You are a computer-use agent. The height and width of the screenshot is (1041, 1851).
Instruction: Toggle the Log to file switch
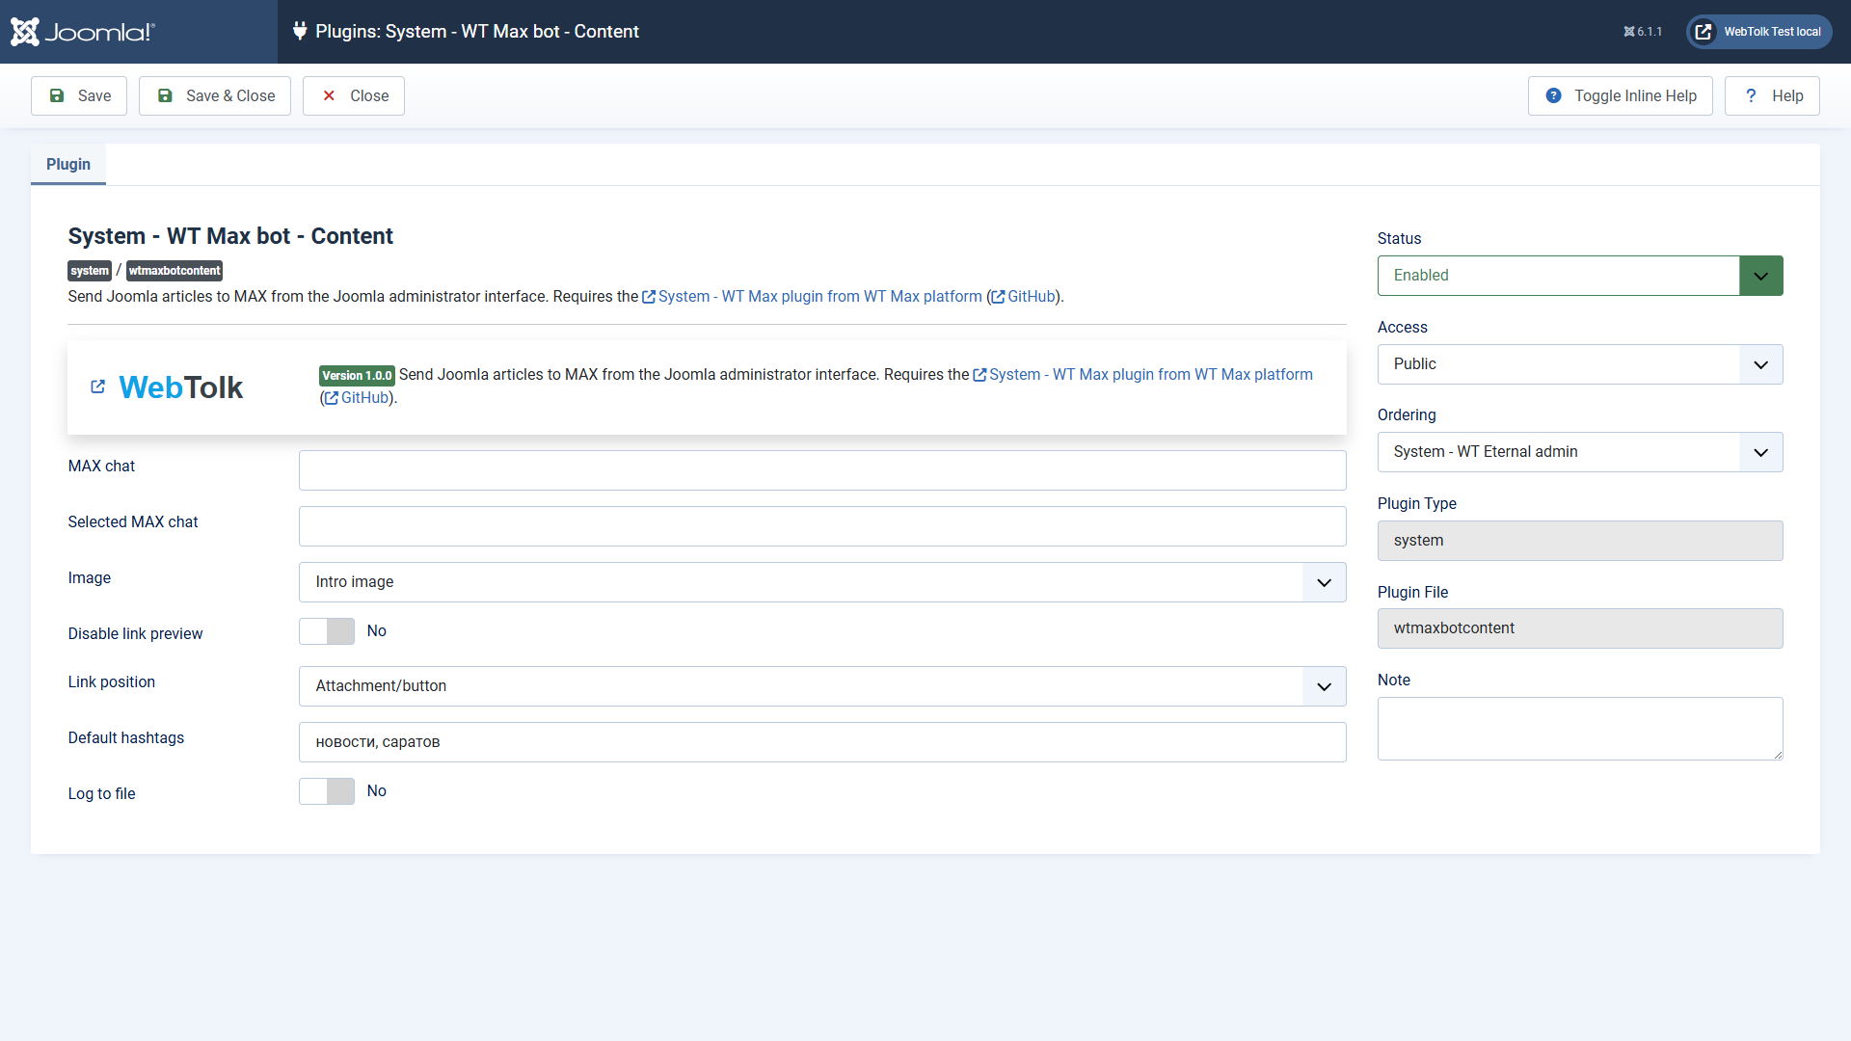point(327,791)
